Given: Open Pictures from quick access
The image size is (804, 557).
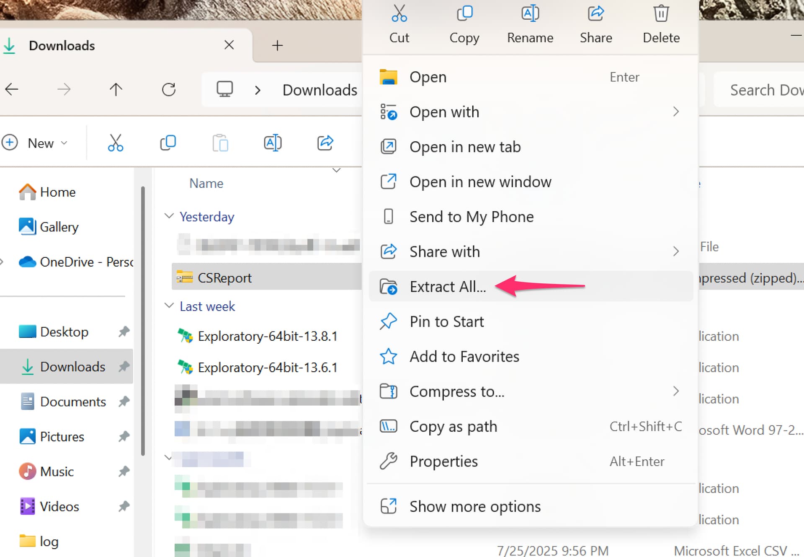Looking at the screenshot, I should click(52, 436).
